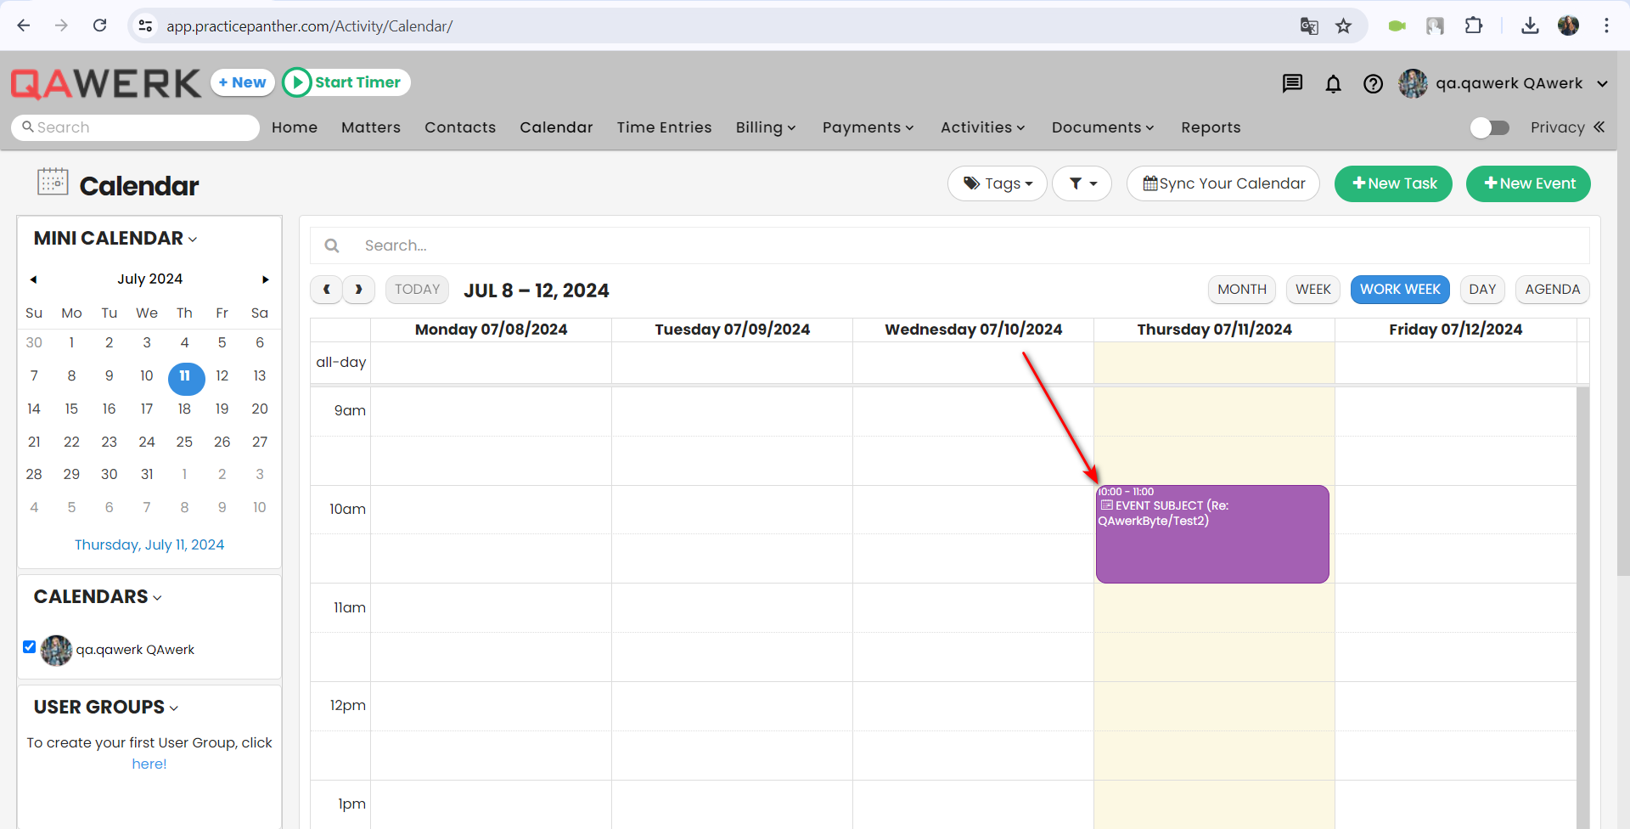Click the calendar Search... field
The width and height of the screenshot is (1630, 829).
pyautogui.click(x=950, y=245)
